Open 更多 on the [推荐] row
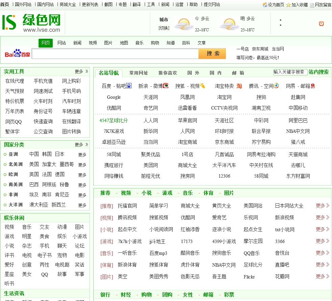Screen dimensions: 332x301 click(323, 206)
